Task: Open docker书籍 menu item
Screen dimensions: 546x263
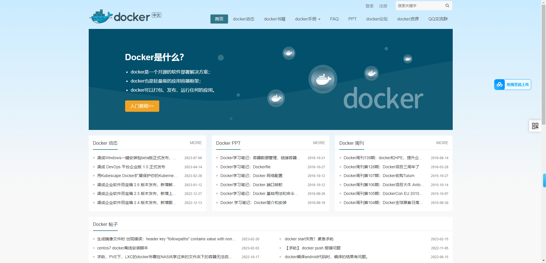Action: point(275,19)
